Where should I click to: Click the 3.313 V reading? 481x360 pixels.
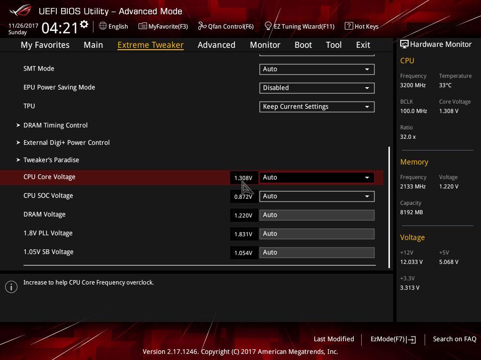tap(410, 288)
